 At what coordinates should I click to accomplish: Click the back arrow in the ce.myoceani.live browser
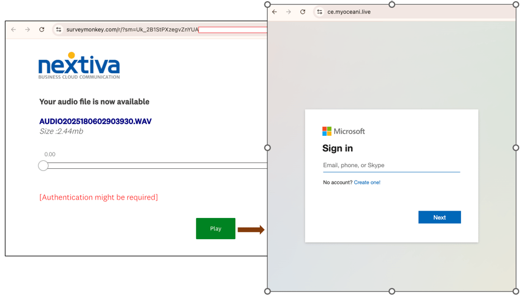[x=274, y=12]
